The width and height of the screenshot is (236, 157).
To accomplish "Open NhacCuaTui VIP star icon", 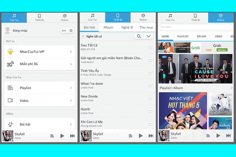I will (x=10, y=52).
